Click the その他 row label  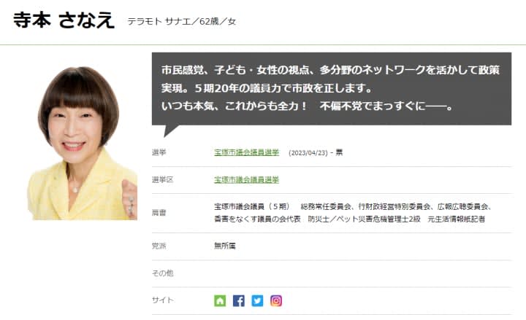coord(162,273)
